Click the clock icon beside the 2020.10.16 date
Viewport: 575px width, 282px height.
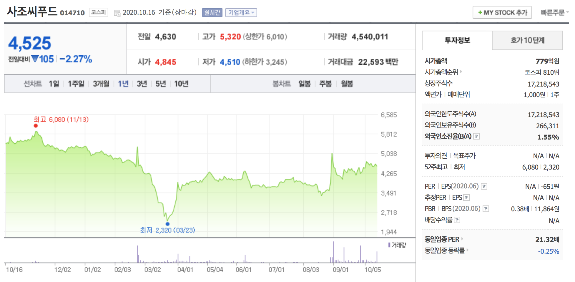pos(118,13)
